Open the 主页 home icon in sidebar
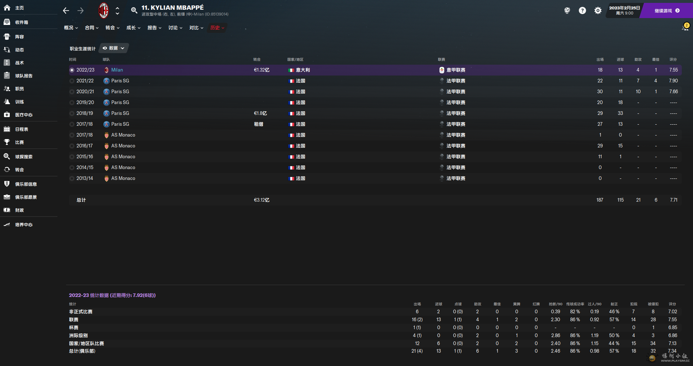 7,8
